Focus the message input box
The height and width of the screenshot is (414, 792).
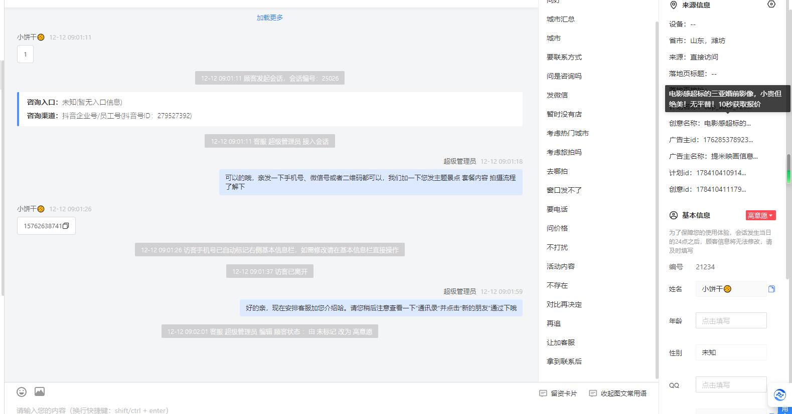(271, 410)
